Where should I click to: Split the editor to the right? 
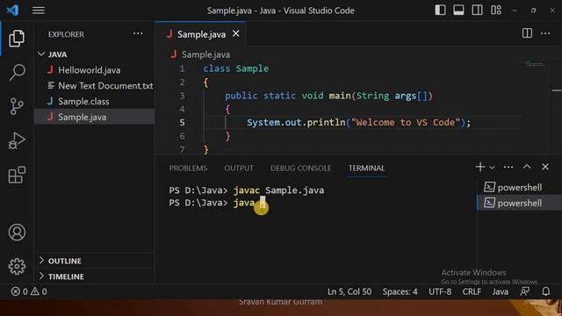point(527,33)
